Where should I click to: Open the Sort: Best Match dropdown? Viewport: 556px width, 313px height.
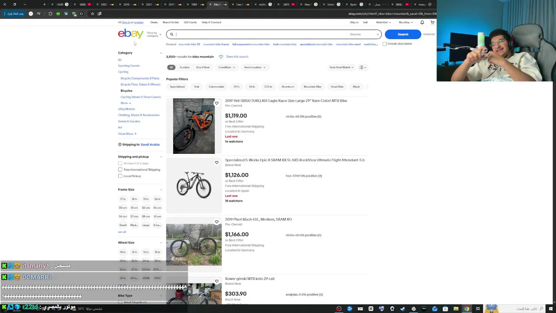341,67
